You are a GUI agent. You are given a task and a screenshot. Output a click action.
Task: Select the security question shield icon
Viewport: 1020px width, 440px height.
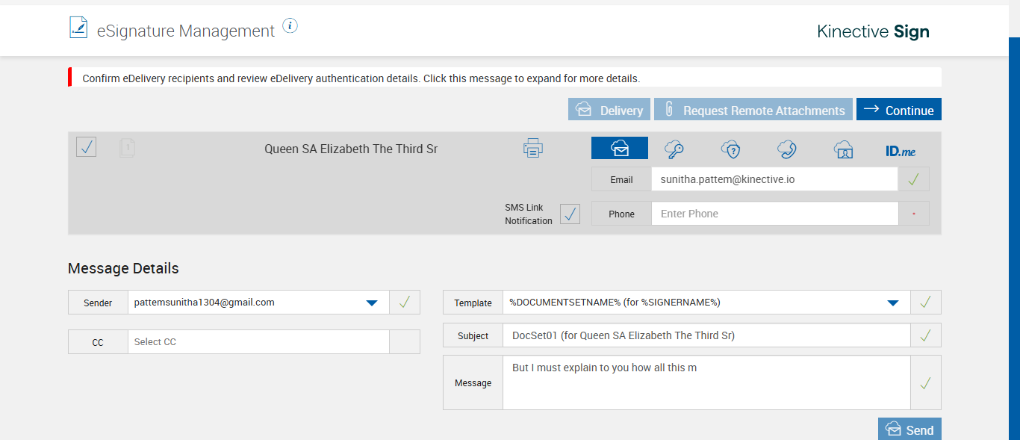[730, 149]
